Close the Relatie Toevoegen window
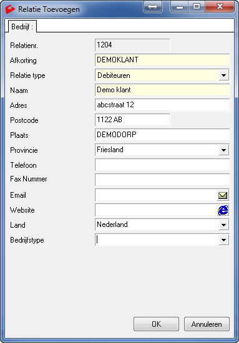Viewport: 239px width, 343px height. (x=220, y=7)
